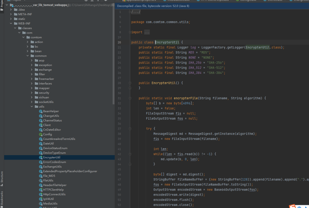Image resolution: width=309 pixels, height=208 pixels.
Task: Select CountAreaAndTermUtils in the project tree
Action: pyautogui.click(x=59, y=139)
